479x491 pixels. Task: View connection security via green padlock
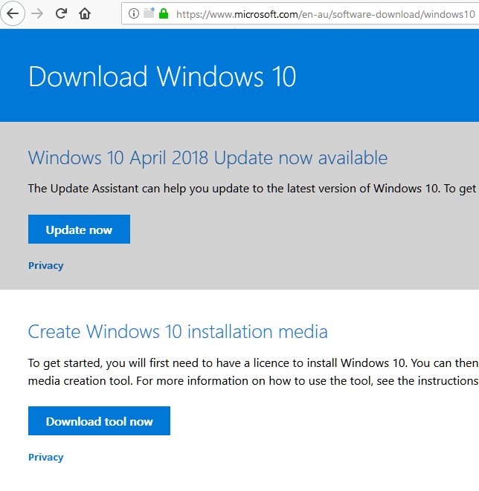164,13
